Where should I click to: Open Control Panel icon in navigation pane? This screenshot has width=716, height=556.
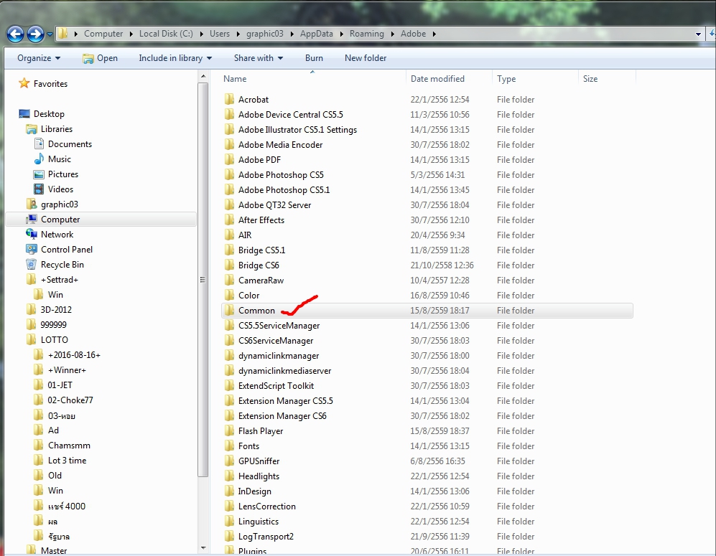pos(32,249)
